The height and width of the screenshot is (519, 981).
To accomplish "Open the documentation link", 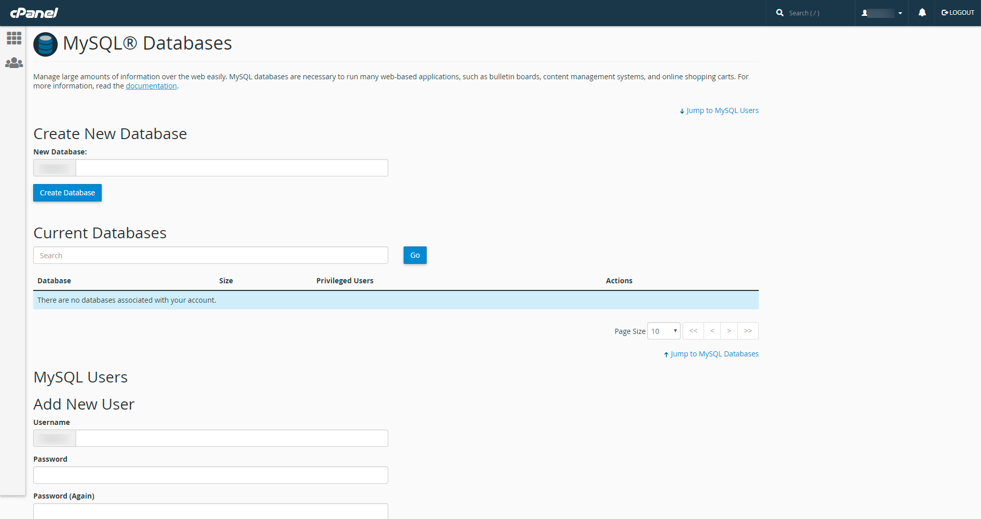I will pos(151,86).
